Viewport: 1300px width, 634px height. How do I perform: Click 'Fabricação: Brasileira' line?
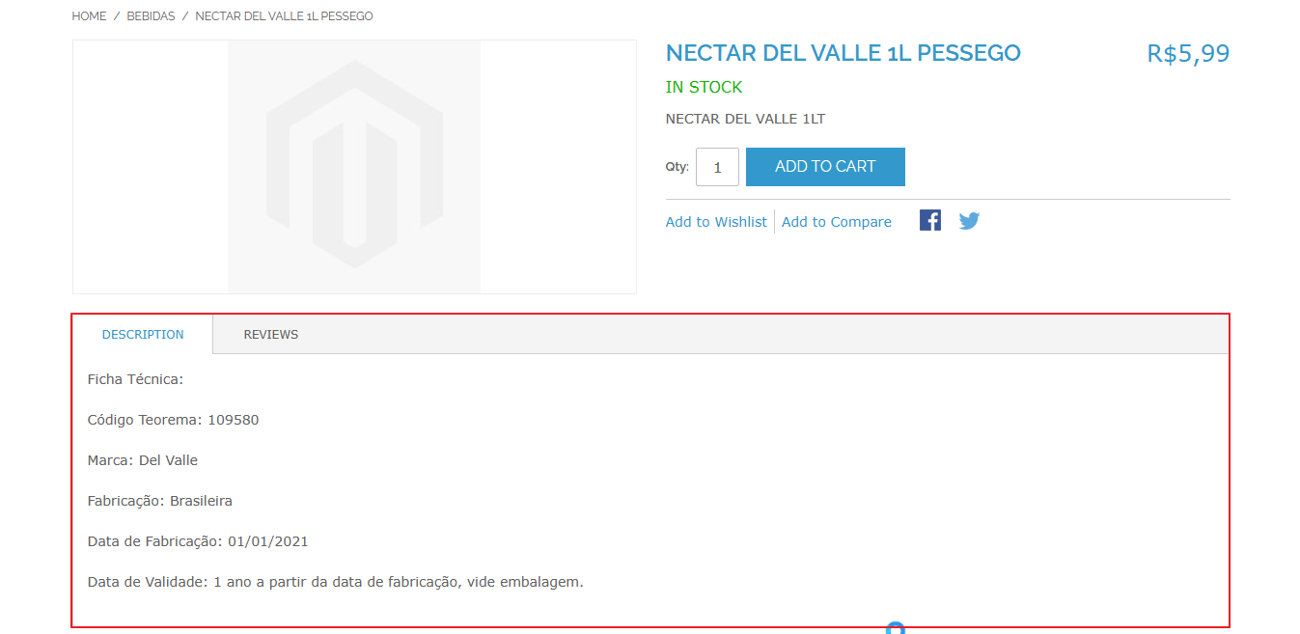(x=160, y=501)
